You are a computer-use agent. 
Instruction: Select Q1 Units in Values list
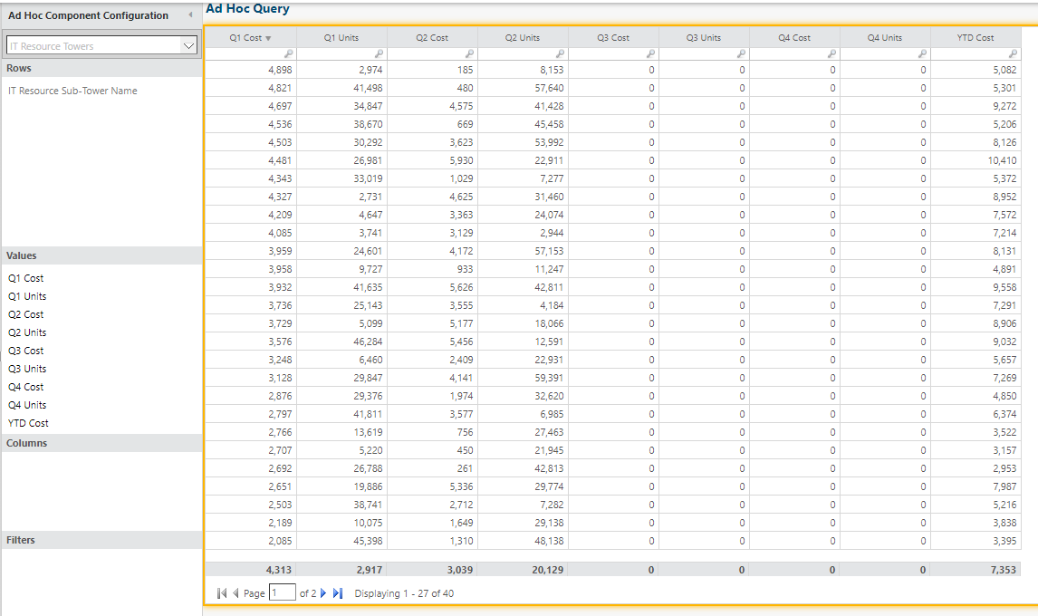coord(27,296)
